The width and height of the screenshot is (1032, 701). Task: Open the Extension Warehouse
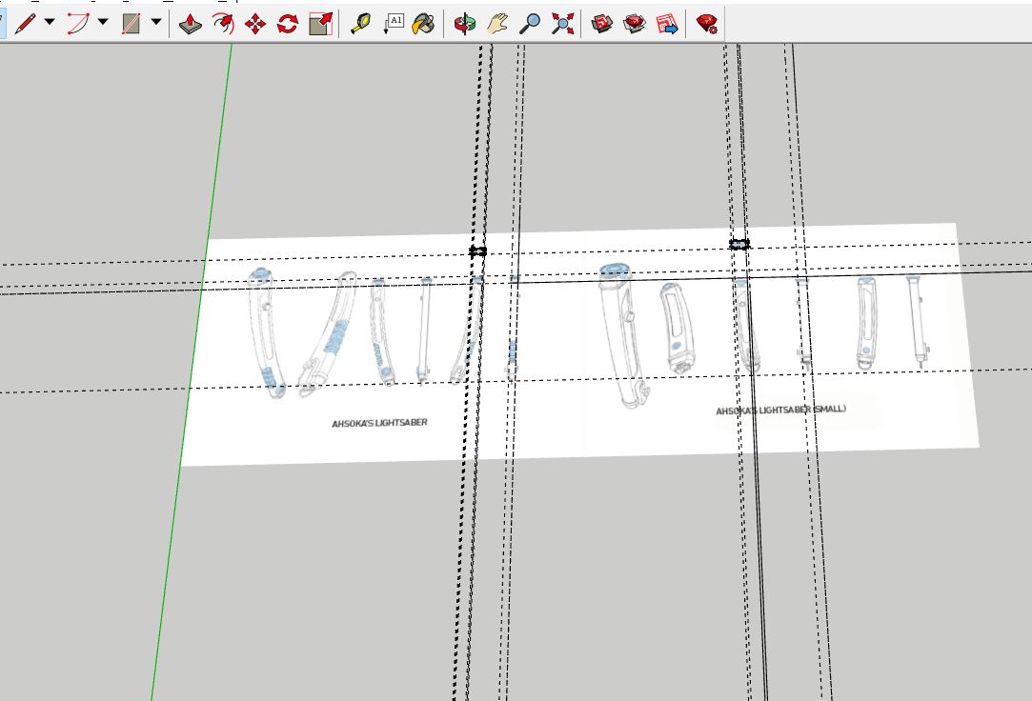pos(635,25)
